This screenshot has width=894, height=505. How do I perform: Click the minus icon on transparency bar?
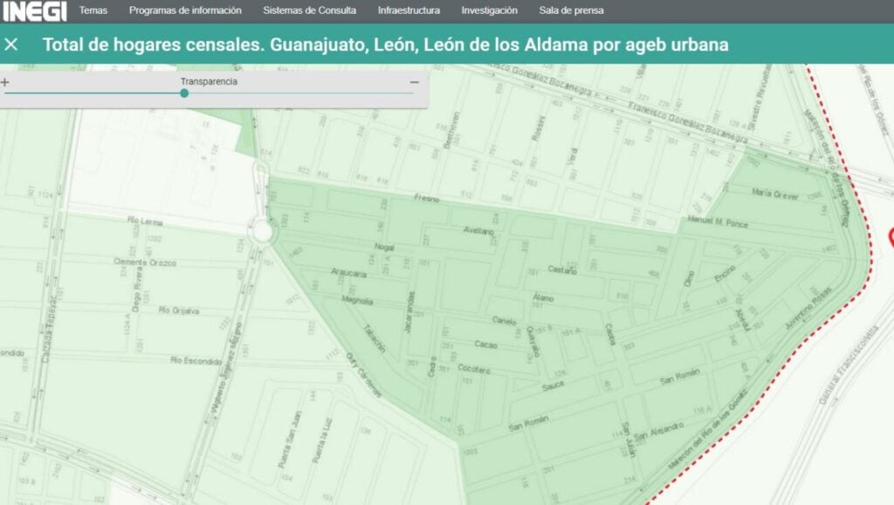coord(415,82)
